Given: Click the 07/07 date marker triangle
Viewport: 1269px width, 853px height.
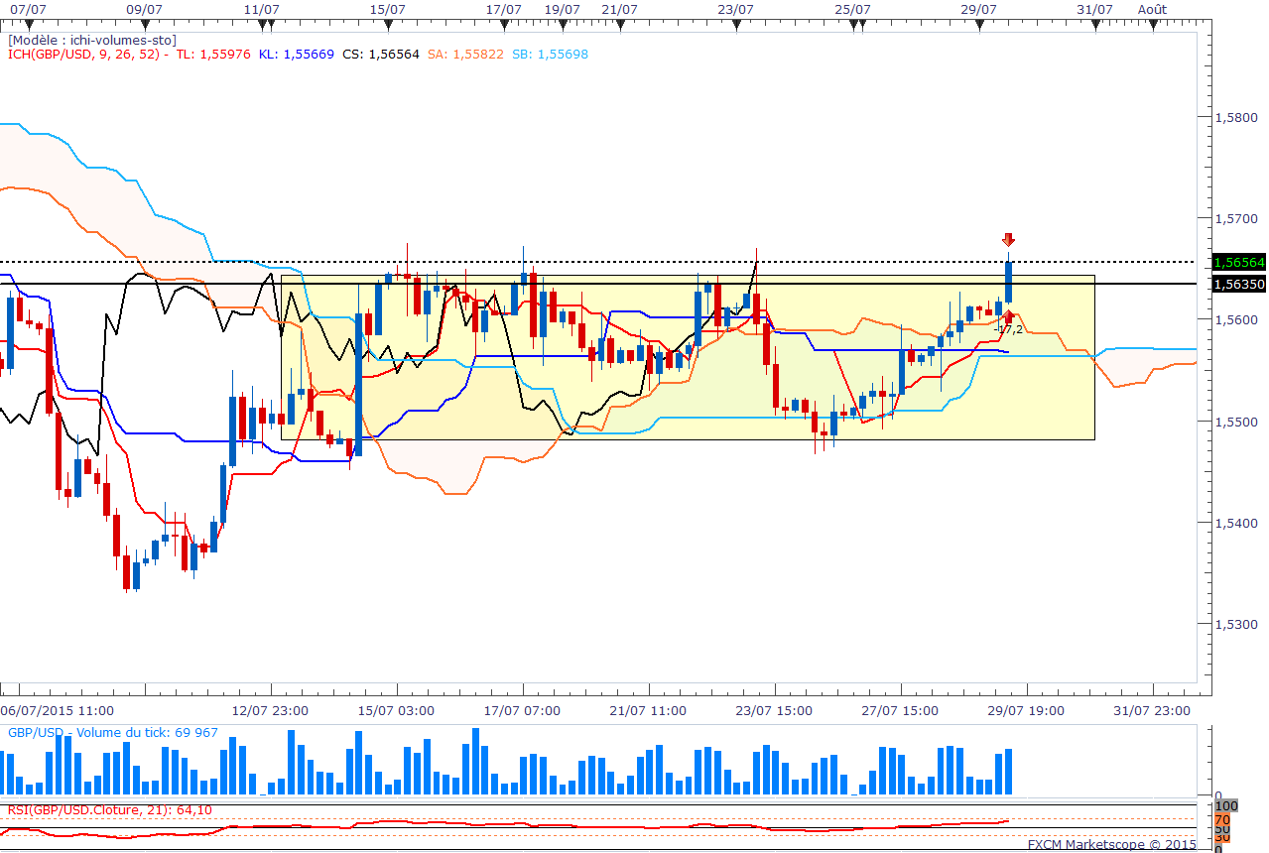Looking at the screenshot, I should (23, 22).
